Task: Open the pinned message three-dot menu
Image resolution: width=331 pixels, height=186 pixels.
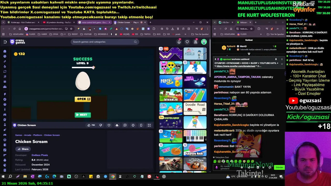Action: coord(282,59)
